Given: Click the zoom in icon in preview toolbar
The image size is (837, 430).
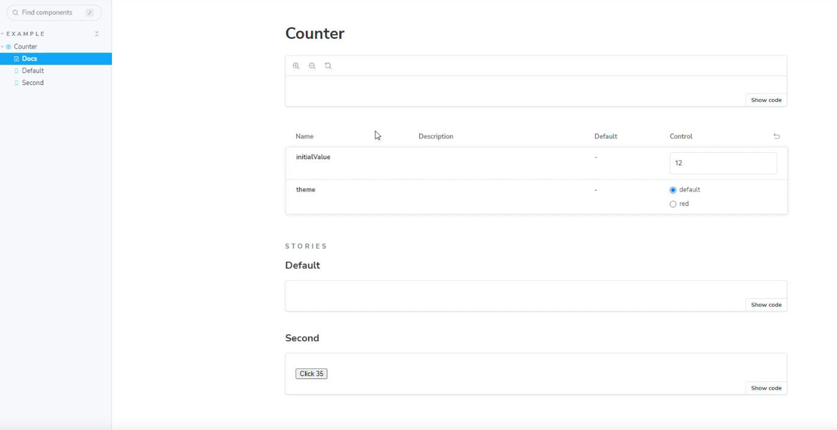Looking at the screenshot, I should (296, 66).
